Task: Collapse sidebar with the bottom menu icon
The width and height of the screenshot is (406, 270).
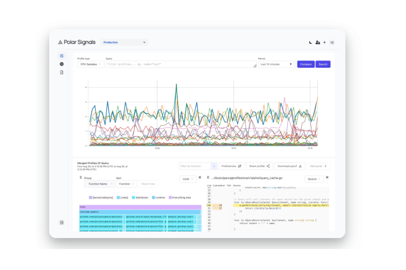Action: click(x=62, y=222)
